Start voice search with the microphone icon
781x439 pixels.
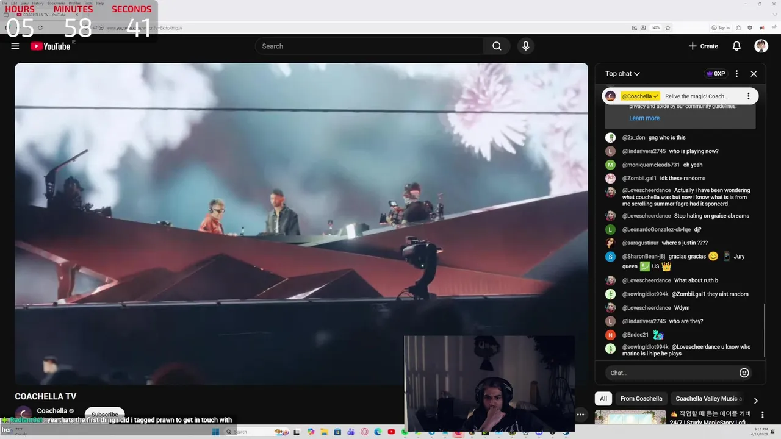tap(525, 46)
